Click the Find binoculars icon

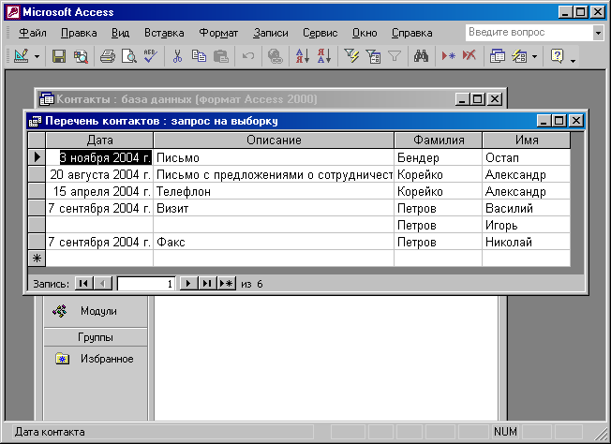[421, 56]
